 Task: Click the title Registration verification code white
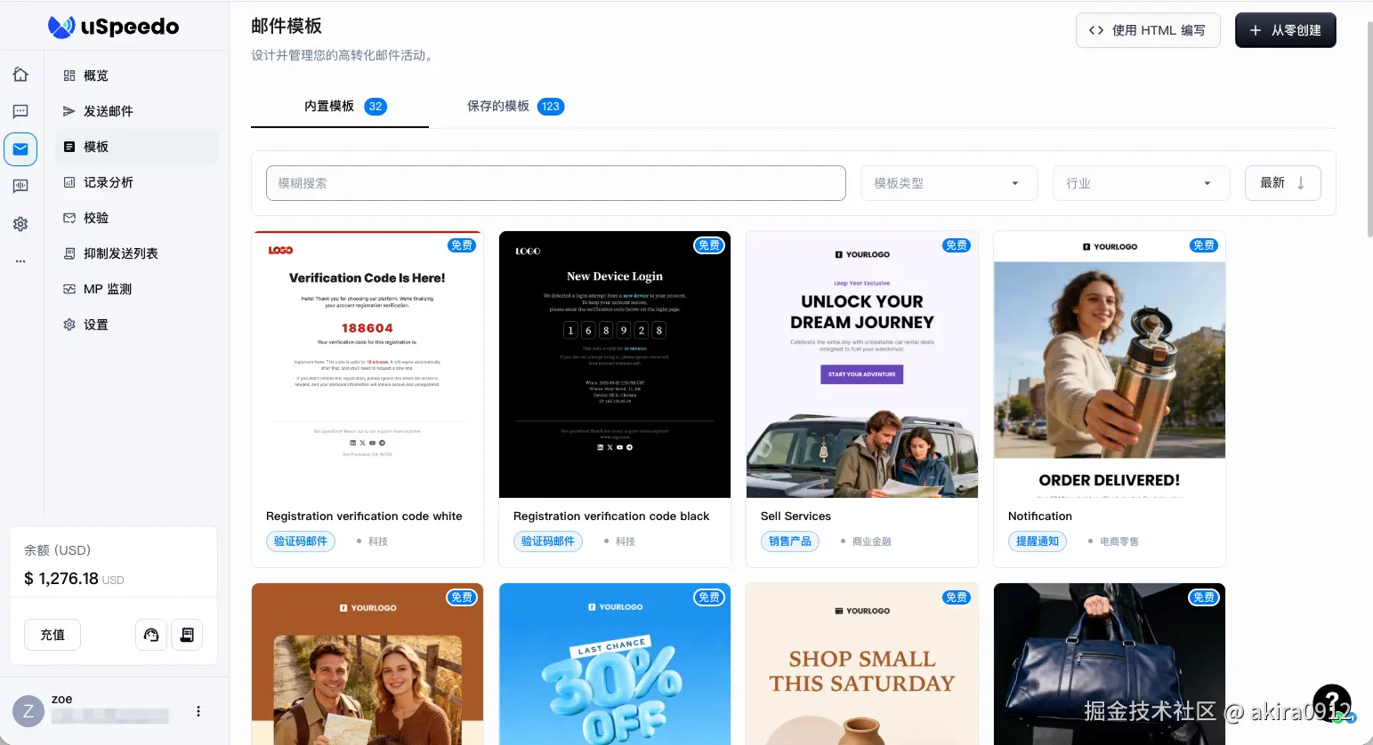(364, 516)
